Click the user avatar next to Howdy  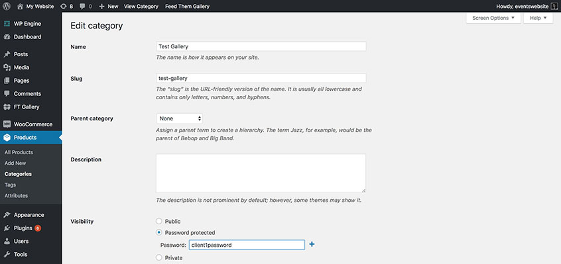coord(554,7)
